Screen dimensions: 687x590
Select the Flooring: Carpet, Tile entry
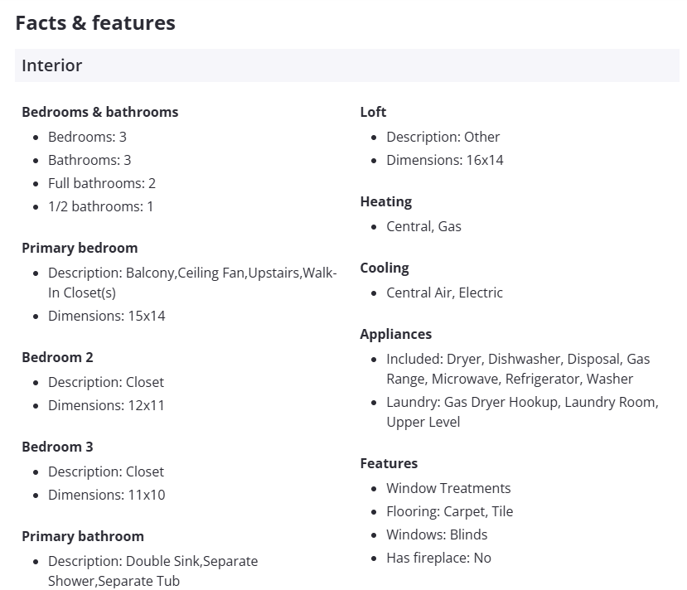(449, 511)
